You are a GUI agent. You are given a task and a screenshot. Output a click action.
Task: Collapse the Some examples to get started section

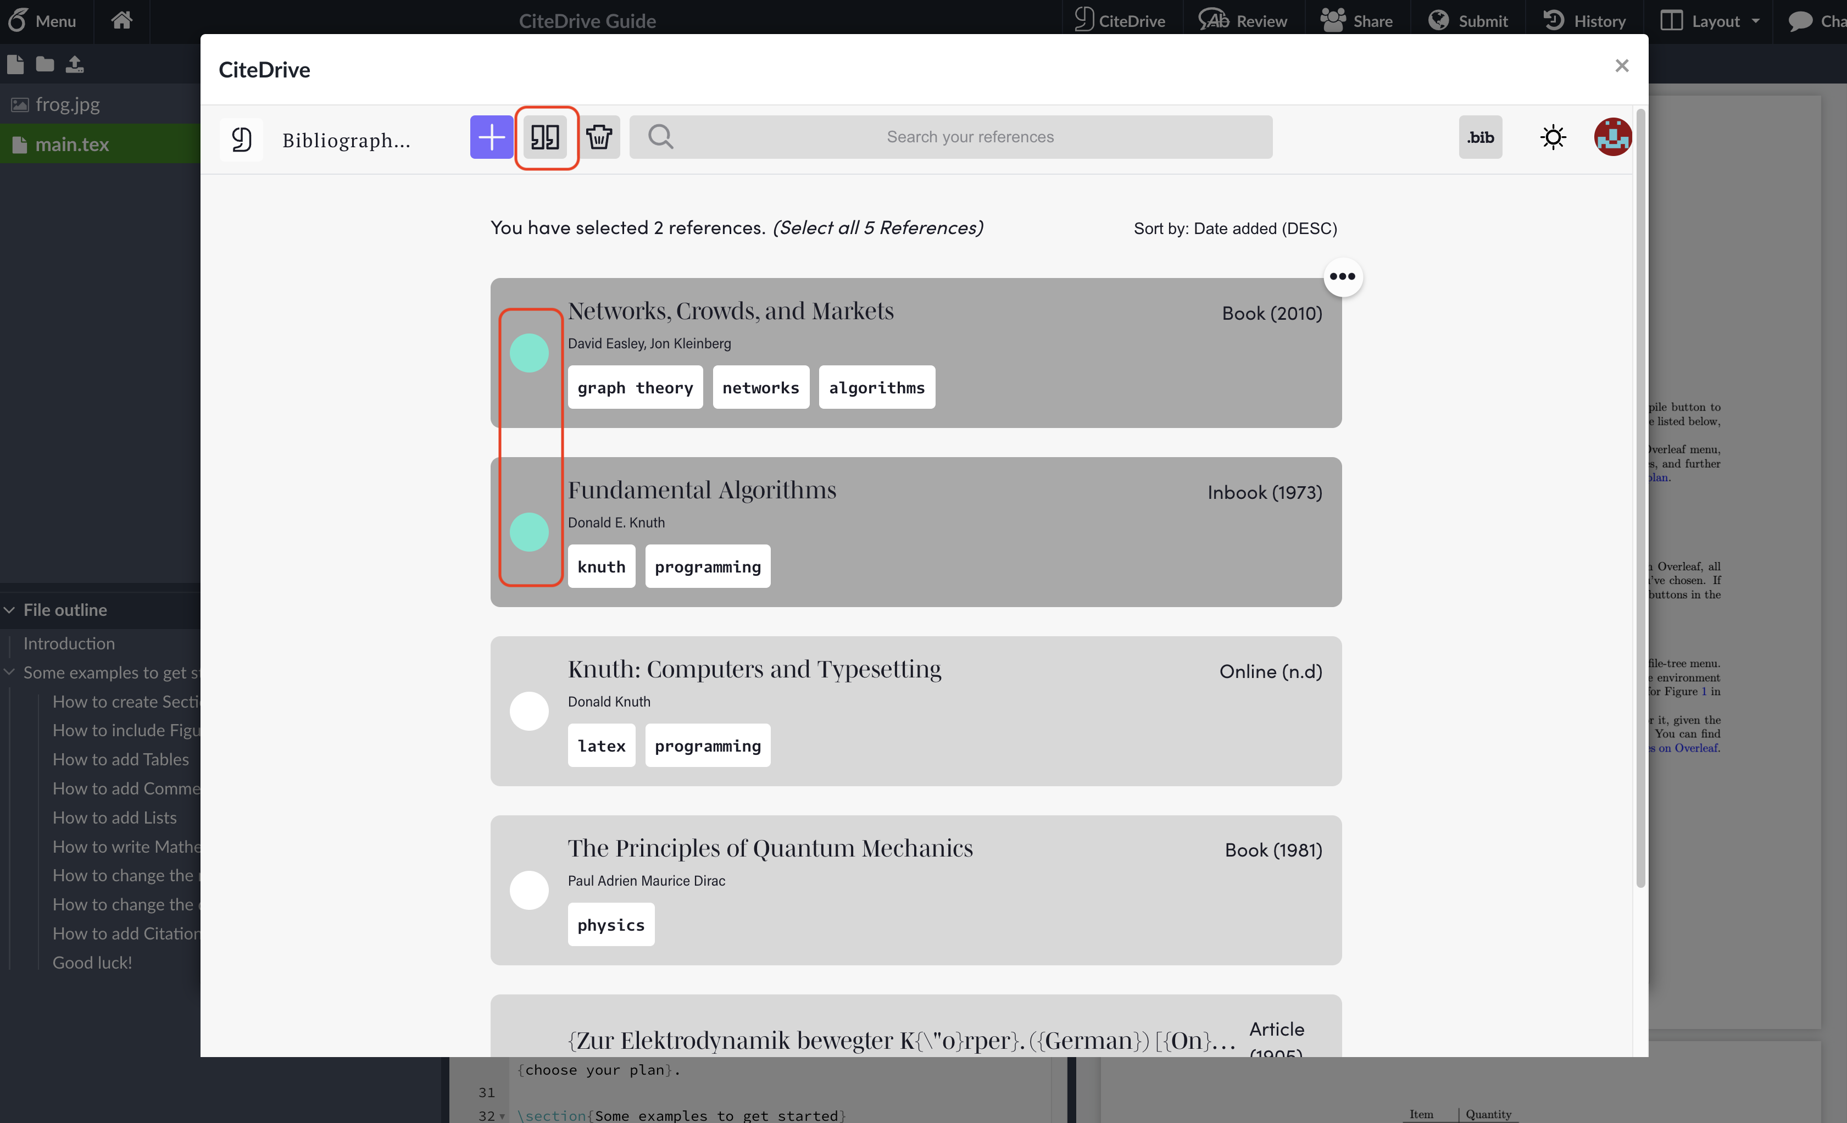[x=10, y=672]
